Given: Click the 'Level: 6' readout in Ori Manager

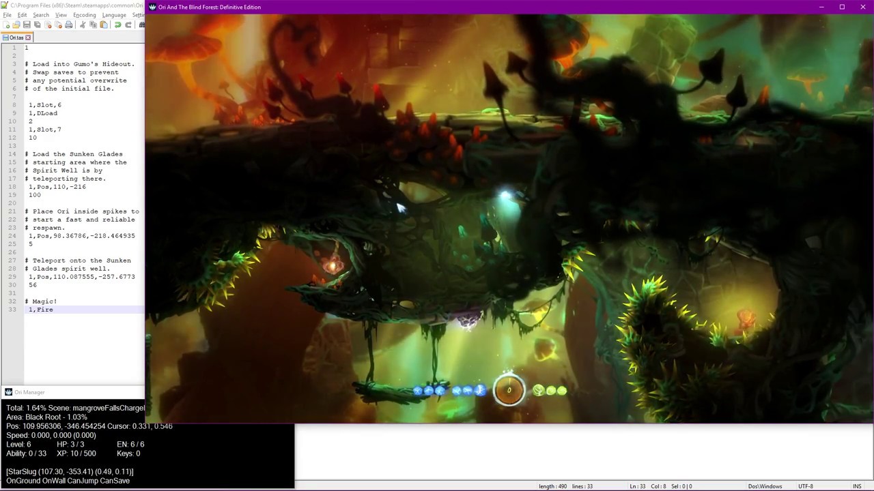Looking at the screenshot, I should pyautogui.click(x=18, y=444).
